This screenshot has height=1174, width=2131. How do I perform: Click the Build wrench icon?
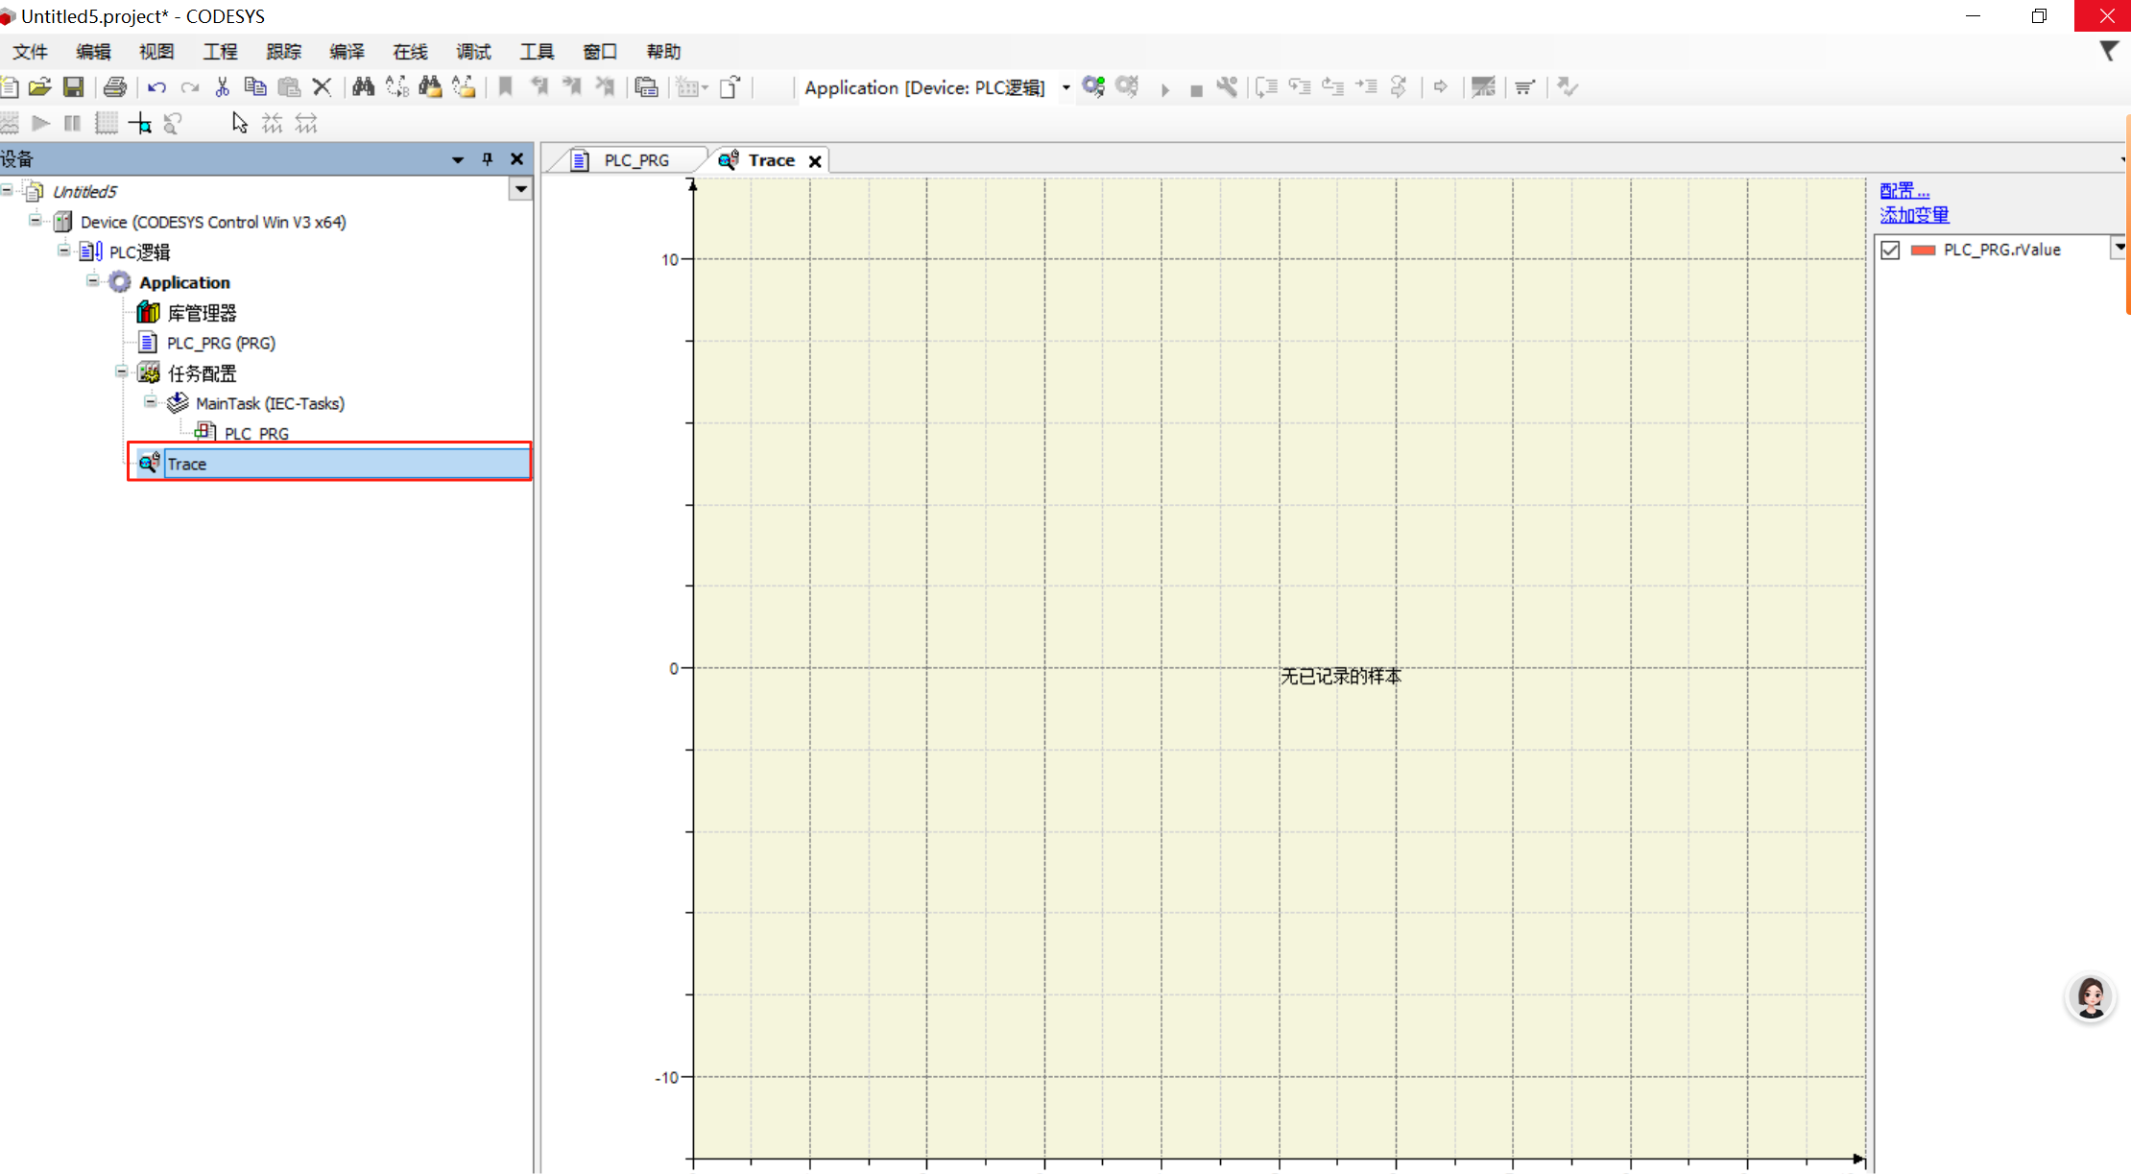(x=1227, y=87)
